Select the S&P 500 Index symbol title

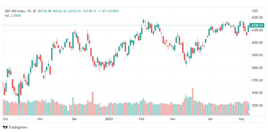pos(16,11)
